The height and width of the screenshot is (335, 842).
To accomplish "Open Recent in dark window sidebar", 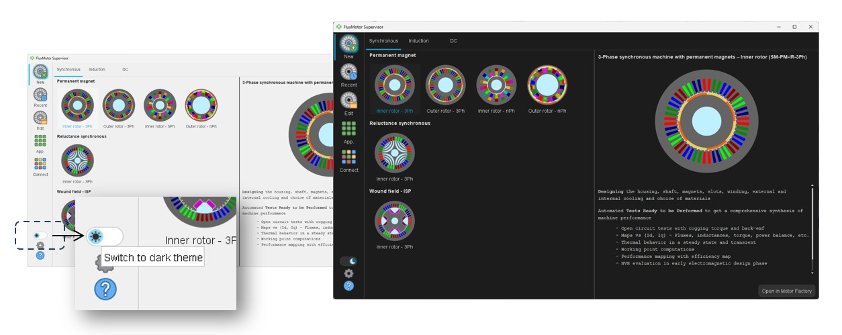I will 348,73.
